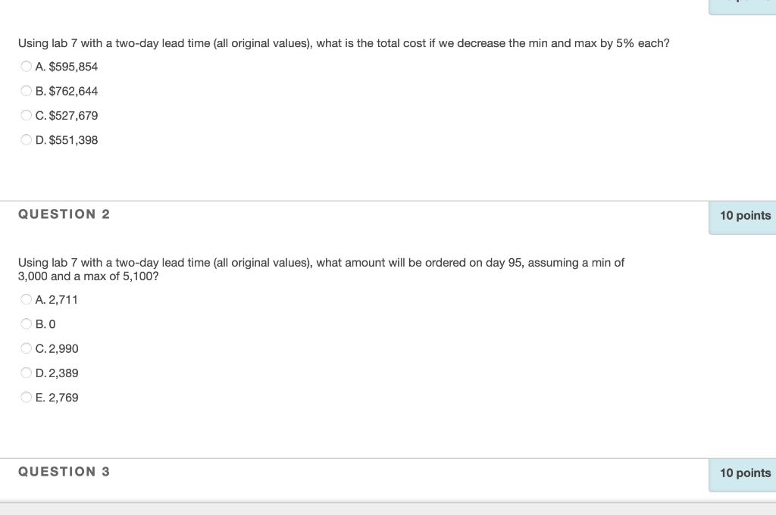Click the 10 points badge beside Question 3
This screenshot has height=515, width=776.
tap(745, 473)
